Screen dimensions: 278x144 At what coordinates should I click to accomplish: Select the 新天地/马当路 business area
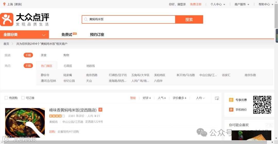pyautogui.click(x=186, y=75)
